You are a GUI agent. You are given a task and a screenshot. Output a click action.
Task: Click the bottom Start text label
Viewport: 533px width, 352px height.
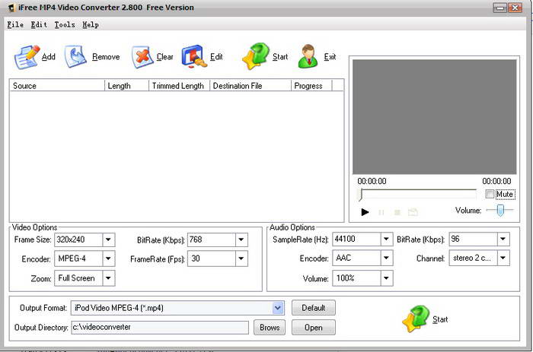tap(440, 319)
